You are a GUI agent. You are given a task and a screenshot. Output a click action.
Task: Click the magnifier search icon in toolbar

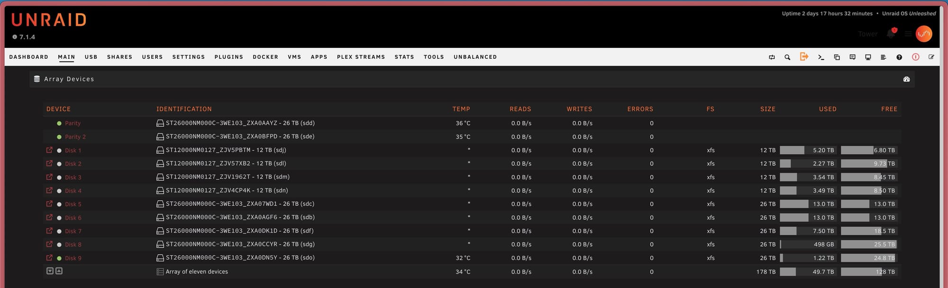click(x=787, y=57)
